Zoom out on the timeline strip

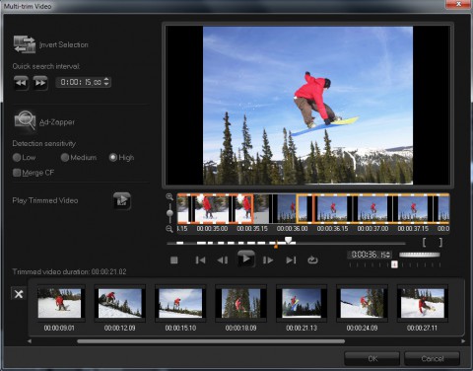tap(169, 229)
